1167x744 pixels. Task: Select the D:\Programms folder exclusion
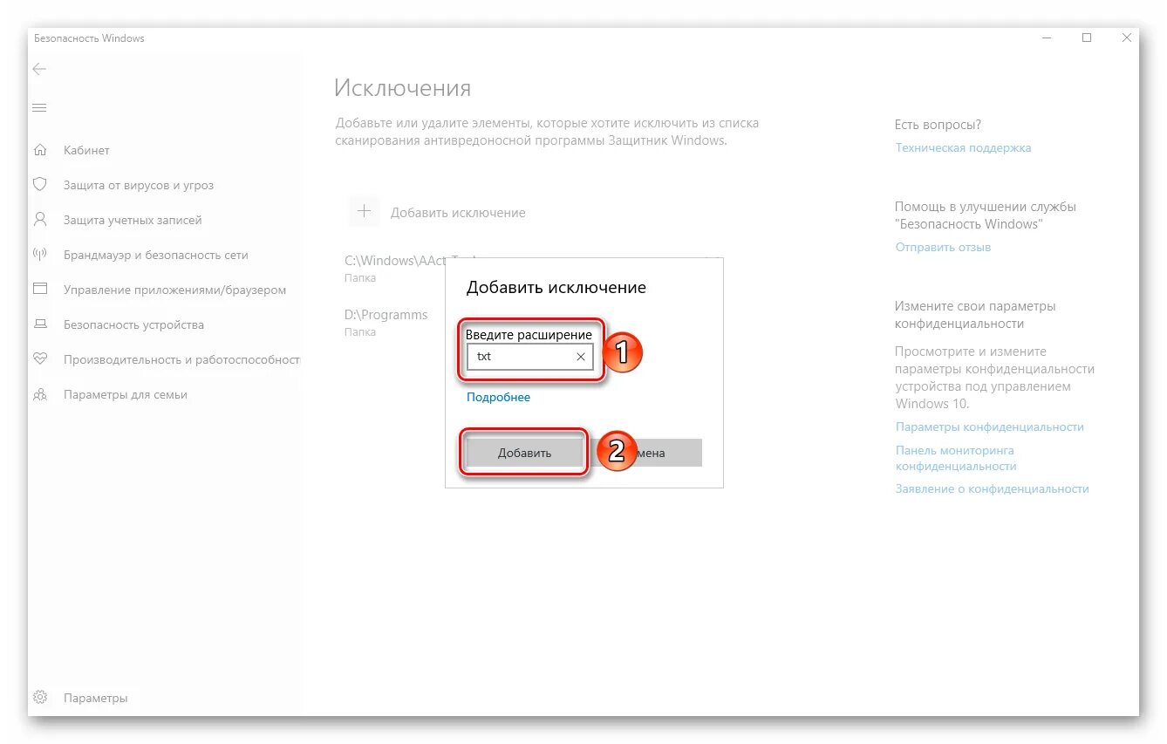pyautogui.click(x=386, y=322)
